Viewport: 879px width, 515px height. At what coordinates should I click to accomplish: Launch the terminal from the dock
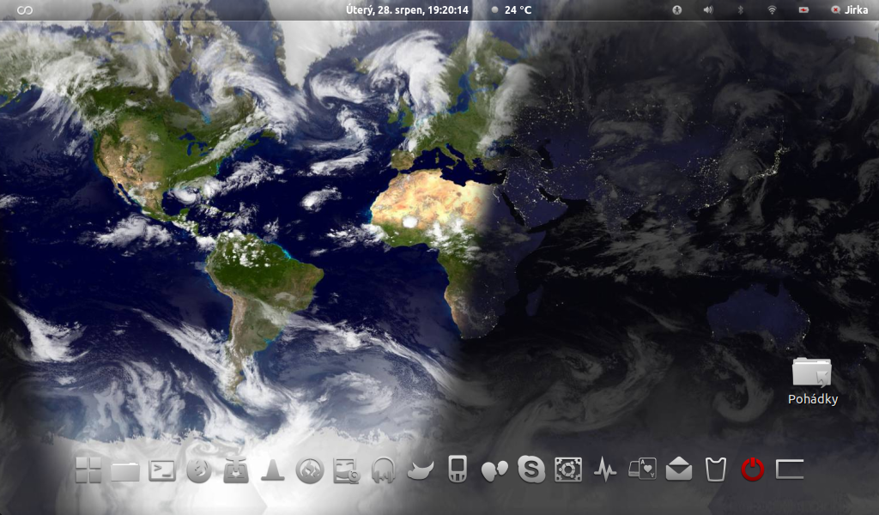click(162, 470)
